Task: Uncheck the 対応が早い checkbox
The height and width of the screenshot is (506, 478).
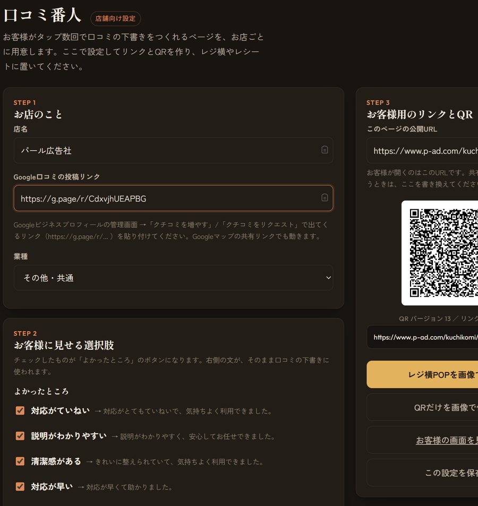Action: [20, 486]
